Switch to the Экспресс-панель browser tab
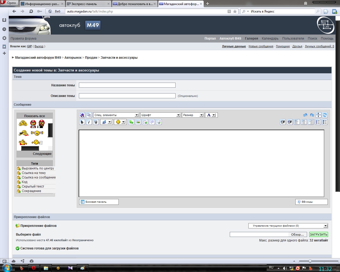The height and width of the screenshot is (272, 340). coord(88,4)
